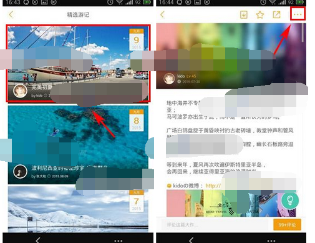This screenshot has width=315, height=243.
Task: Tap the Wi-Fi icon in right status bar
Action: (272, 2)
